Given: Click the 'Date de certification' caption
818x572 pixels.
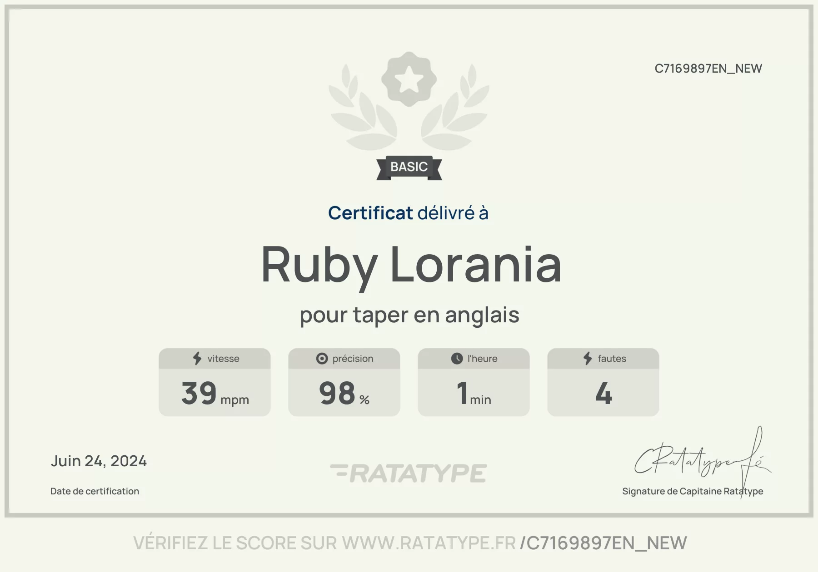Looking at the screenshot, I should click(x=95, y=491).
